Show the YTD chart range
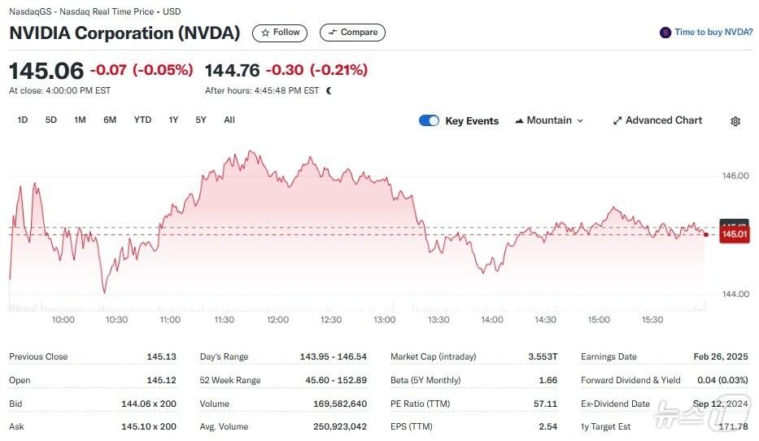759x441 pixels. tap(142, 120)
